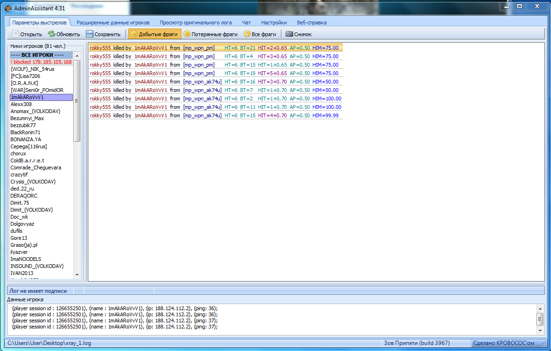Image resolution: width=551 pixels, height=351 pixels.
Task: Select player (WOLF)_NIK_54rus
Action: [x=41, y=69]
